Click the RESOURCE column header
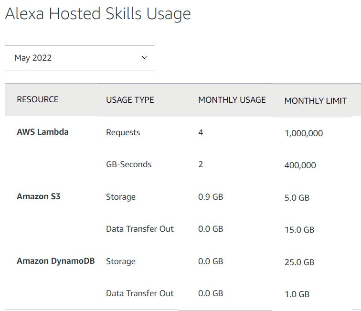 (37, 99)
